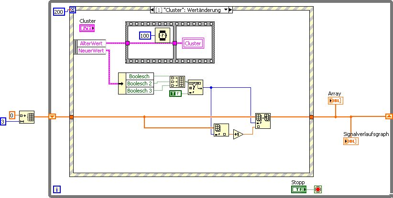Click the Stopp label text
Image resolution: width=393 pixels, height=198 pixels.
coord(298,182)
